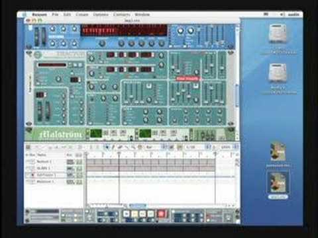Click the sequencer horizontal scrollbar thumb
318x238 pixels.
click(x=138, y=206)
